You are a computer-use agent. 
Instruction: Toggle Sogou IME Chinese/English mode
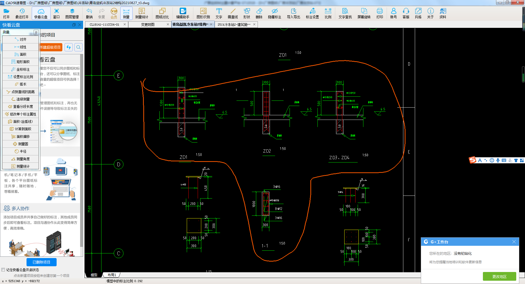click(x=480, y=160)
